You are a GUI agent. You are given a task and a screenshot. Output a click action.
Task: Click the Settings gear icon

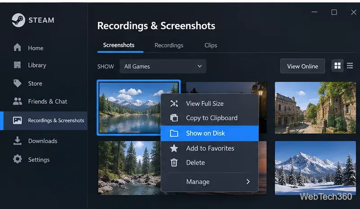pos(18,159)
